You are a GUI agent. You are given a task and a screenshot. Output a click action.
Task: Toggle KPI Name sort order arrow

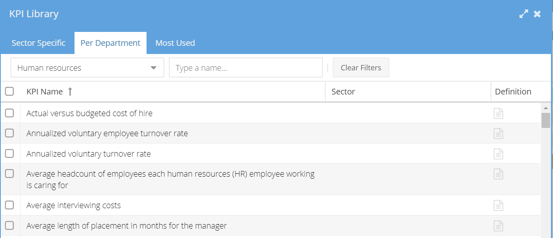(70, 92)
